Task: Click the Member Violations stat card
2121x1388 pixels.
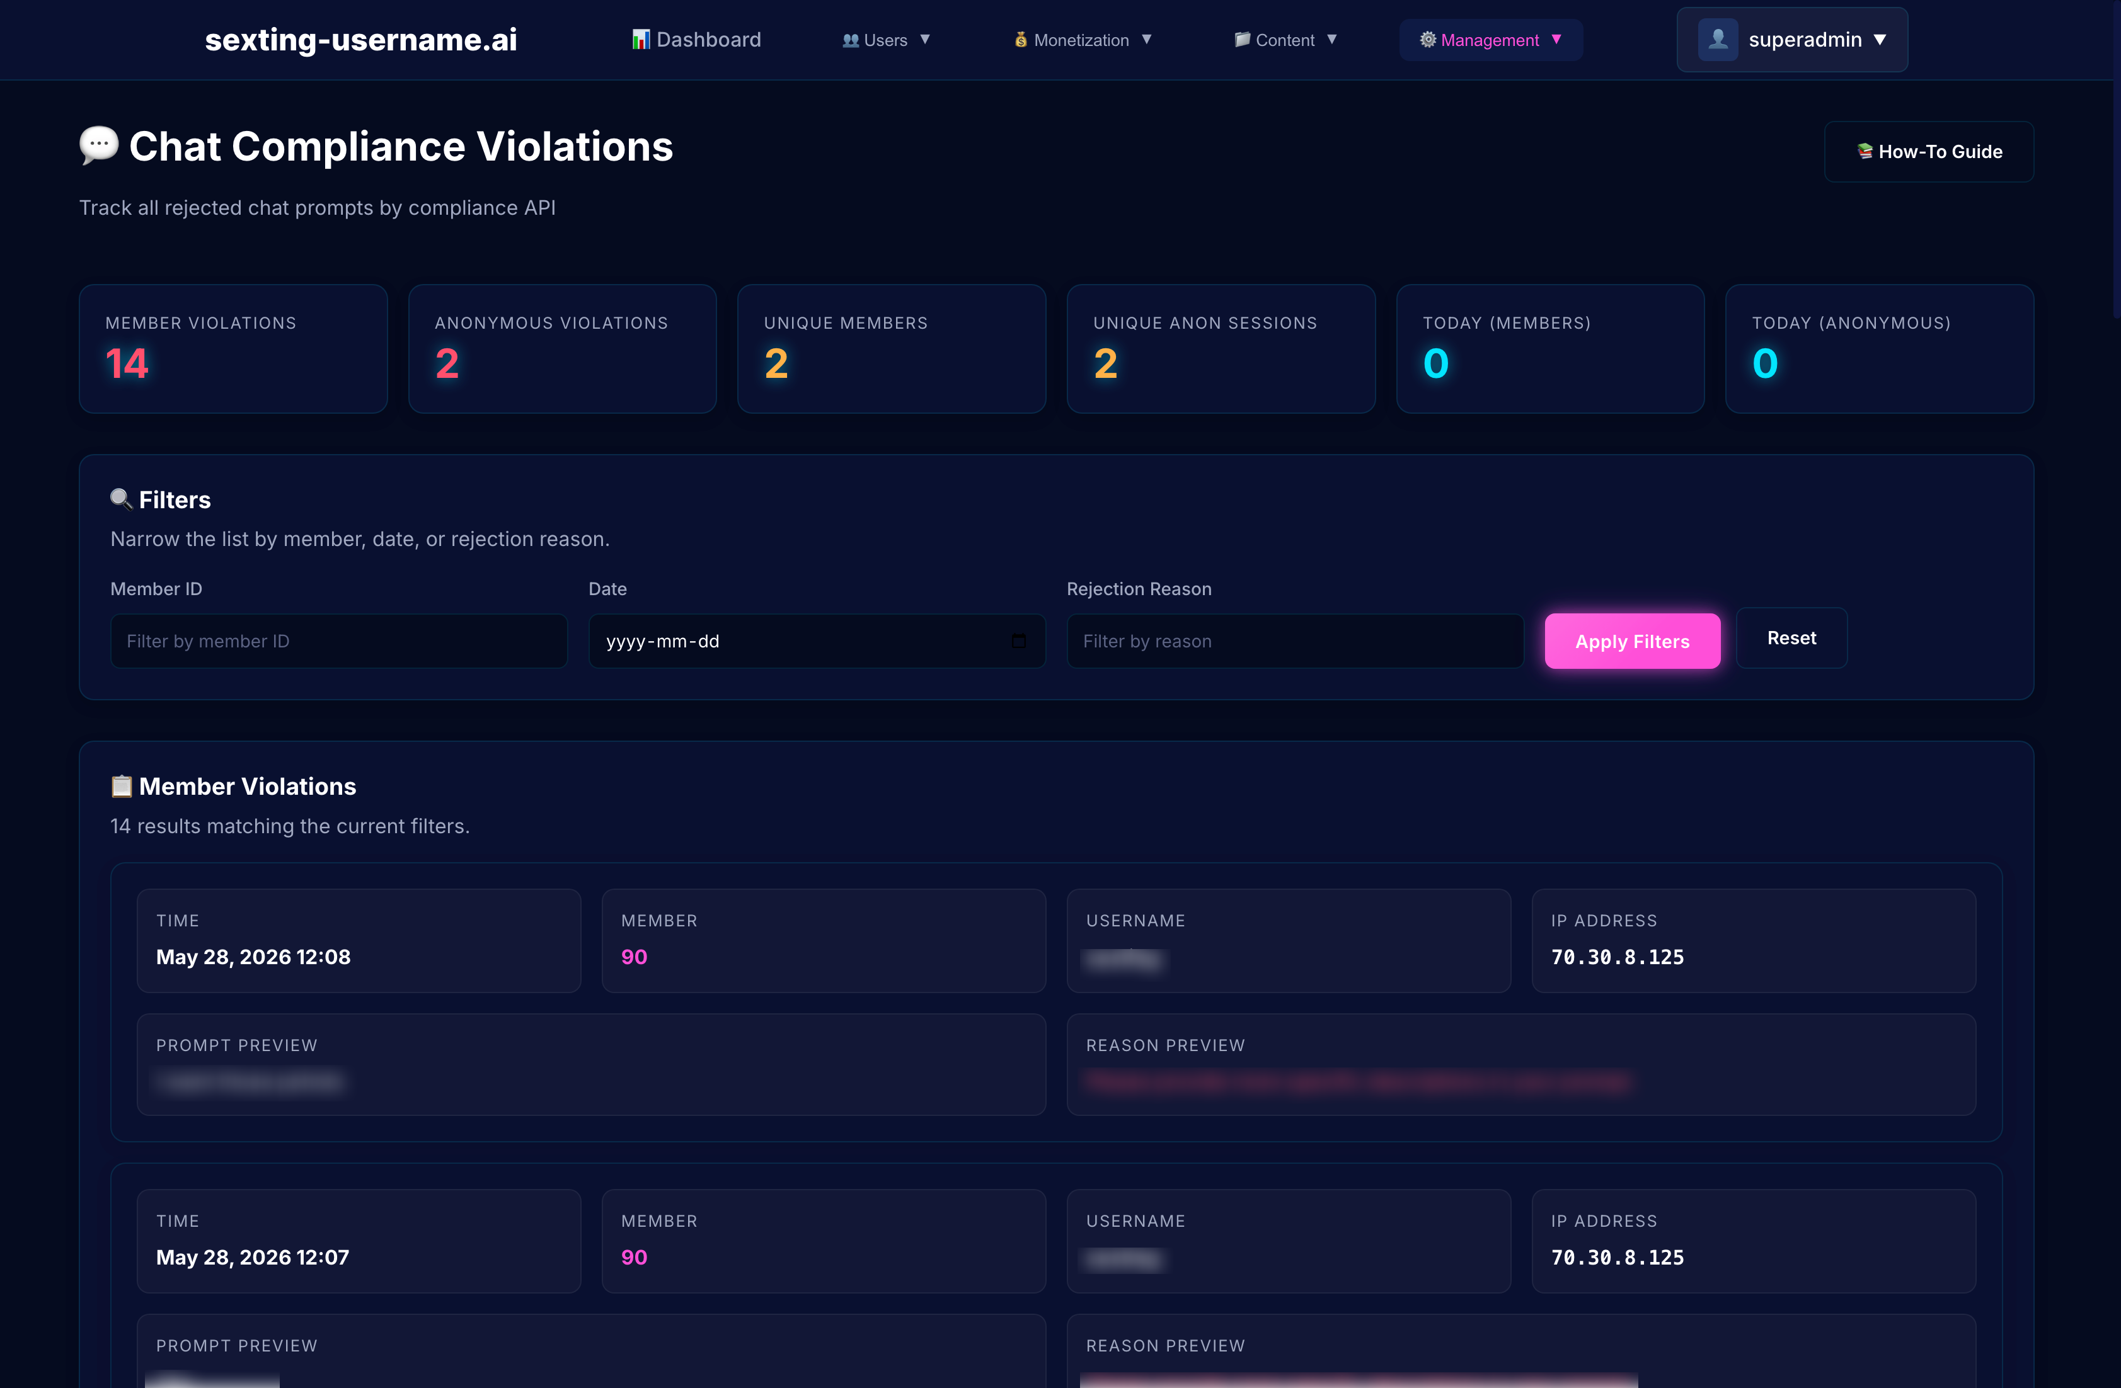Action: 234,348
